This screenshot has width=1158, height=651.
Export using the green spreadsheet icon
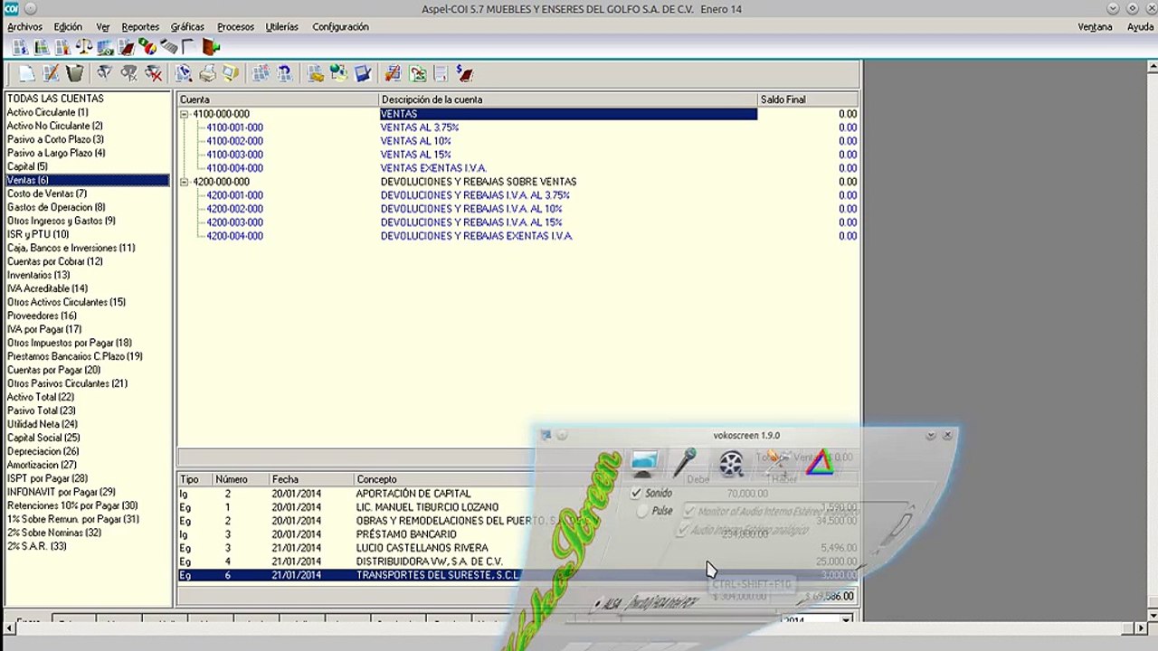(417, 74)
